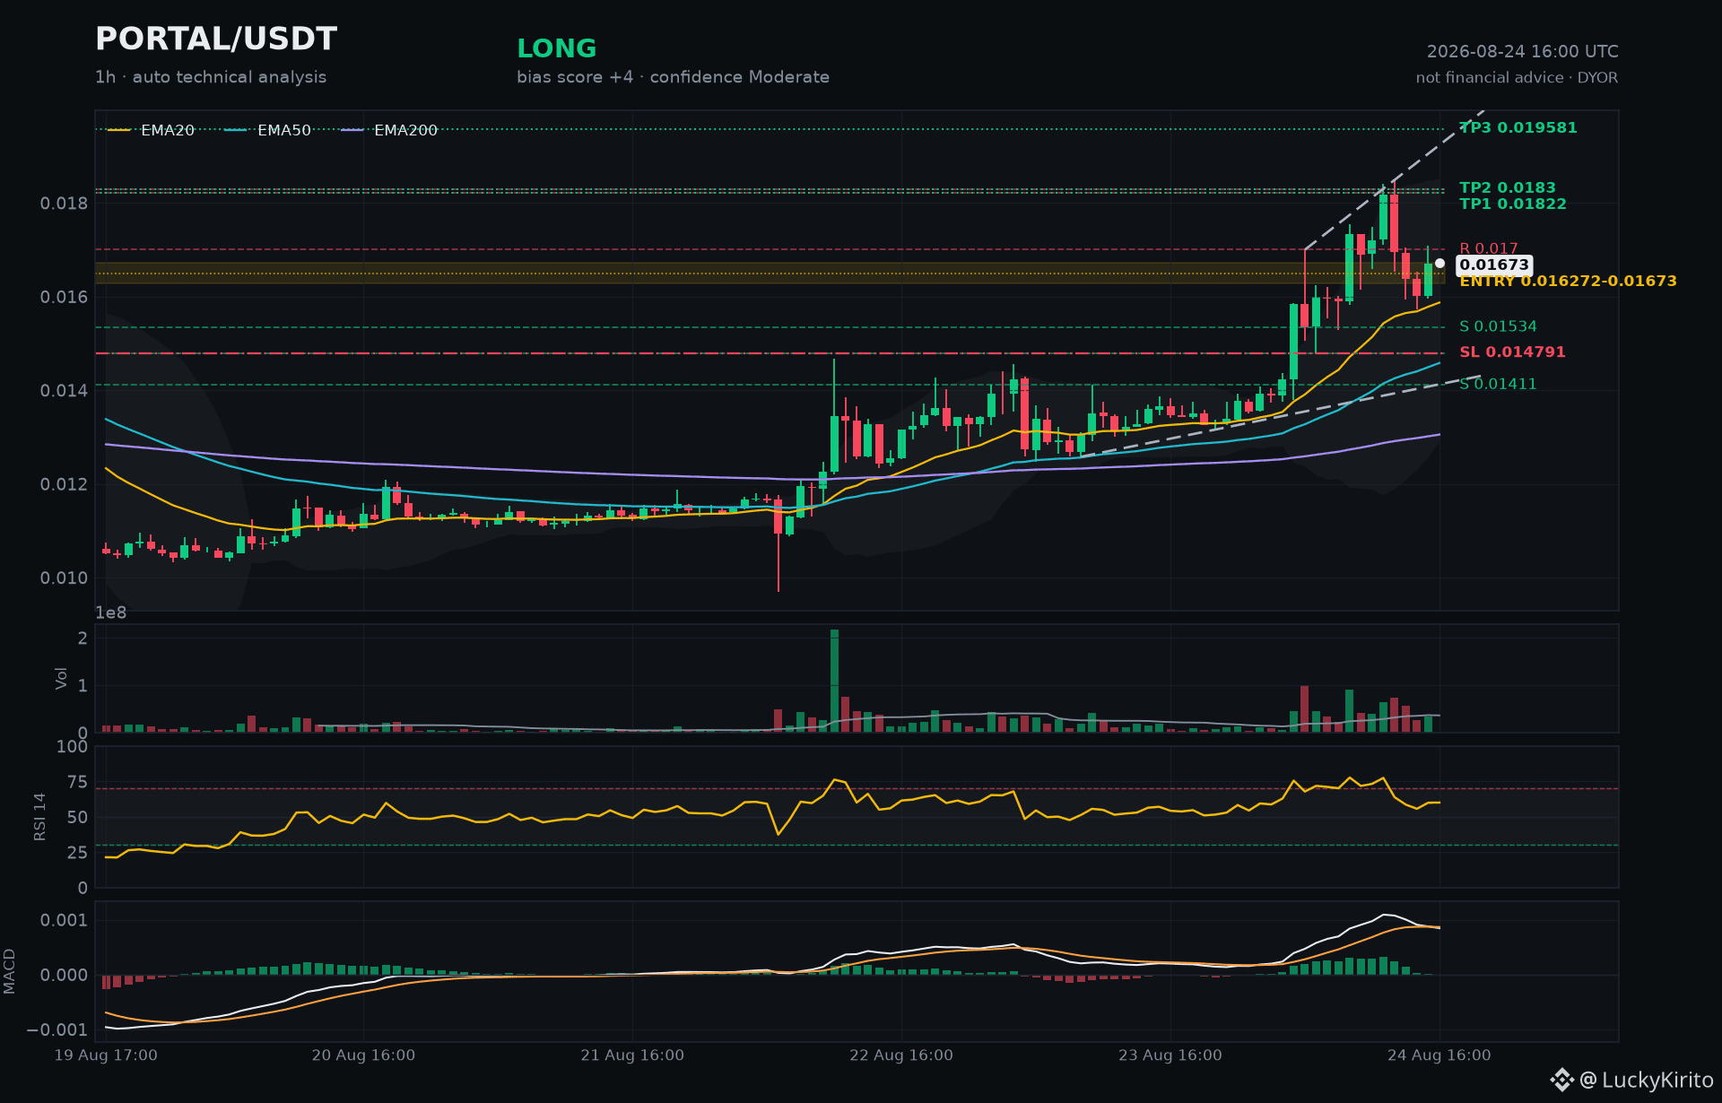
Task: Select the 'not financial advice · DYOR' disclaimer
Action: coord(1517,78)
